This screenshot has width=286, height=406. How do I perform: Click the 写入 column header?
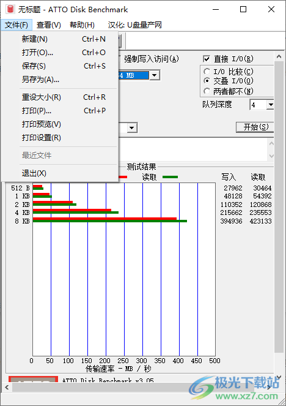click(229, 178)
